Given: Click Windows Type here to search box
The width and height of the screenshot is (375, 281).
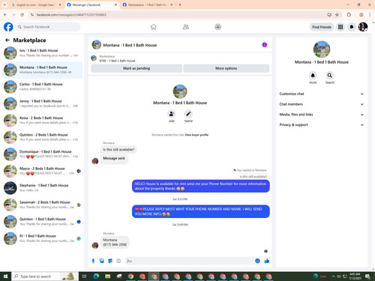Looking at the screenshot, I should coord(44,277).
